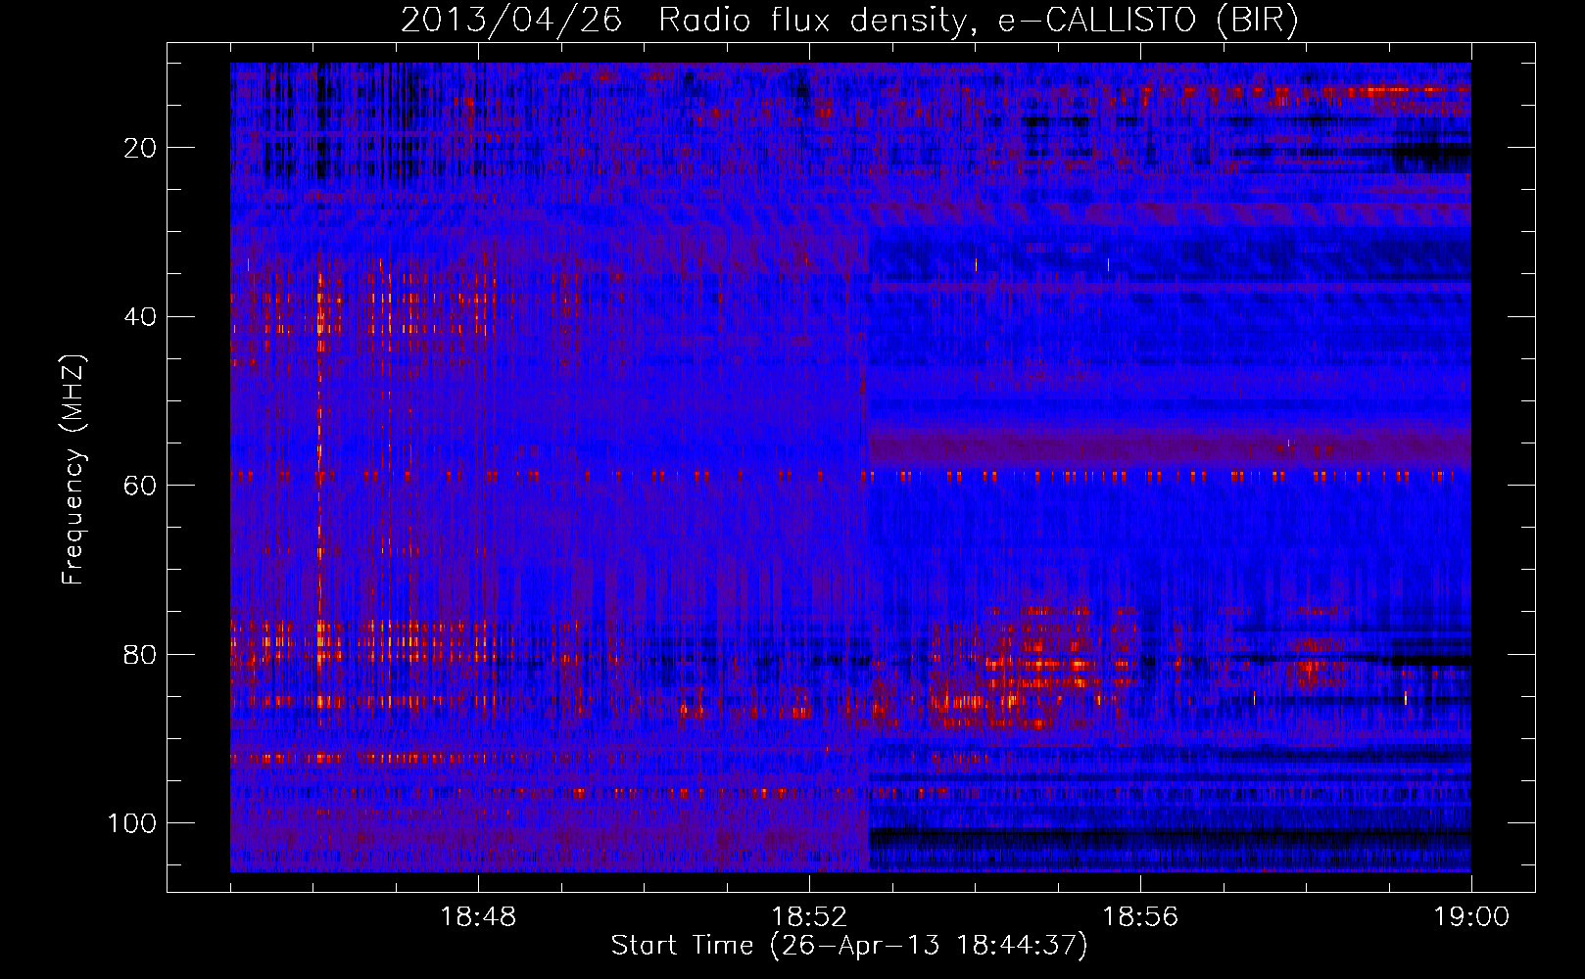Click the 80 frequency tick label
Image resolution: width=1585 pixels, height=979 pixels.
(140, 654)
